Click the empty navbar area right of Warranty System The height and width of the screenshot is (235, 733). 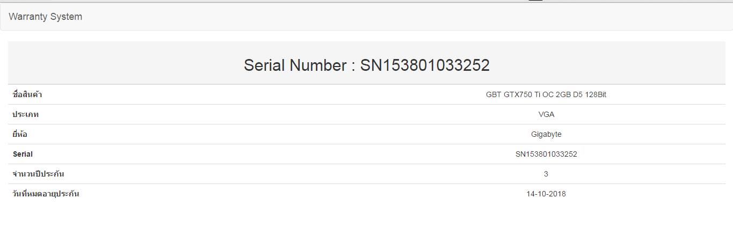(376, 17)
